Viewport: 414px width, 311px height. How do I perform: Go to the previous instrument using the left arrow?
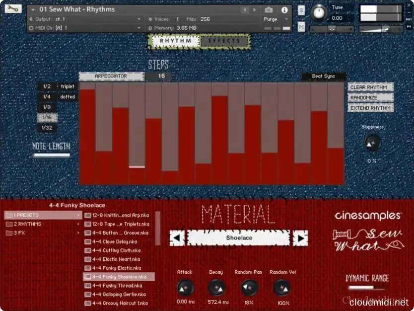[245, 9]
